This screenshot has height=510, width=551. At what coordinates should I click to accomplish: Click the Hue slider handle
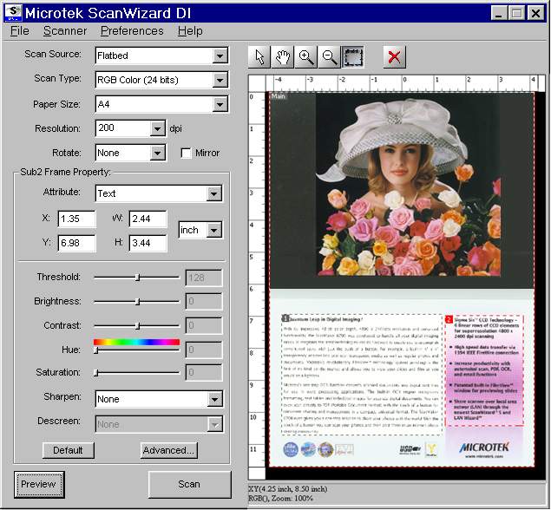pyautogui.click(x=95, y=350)
